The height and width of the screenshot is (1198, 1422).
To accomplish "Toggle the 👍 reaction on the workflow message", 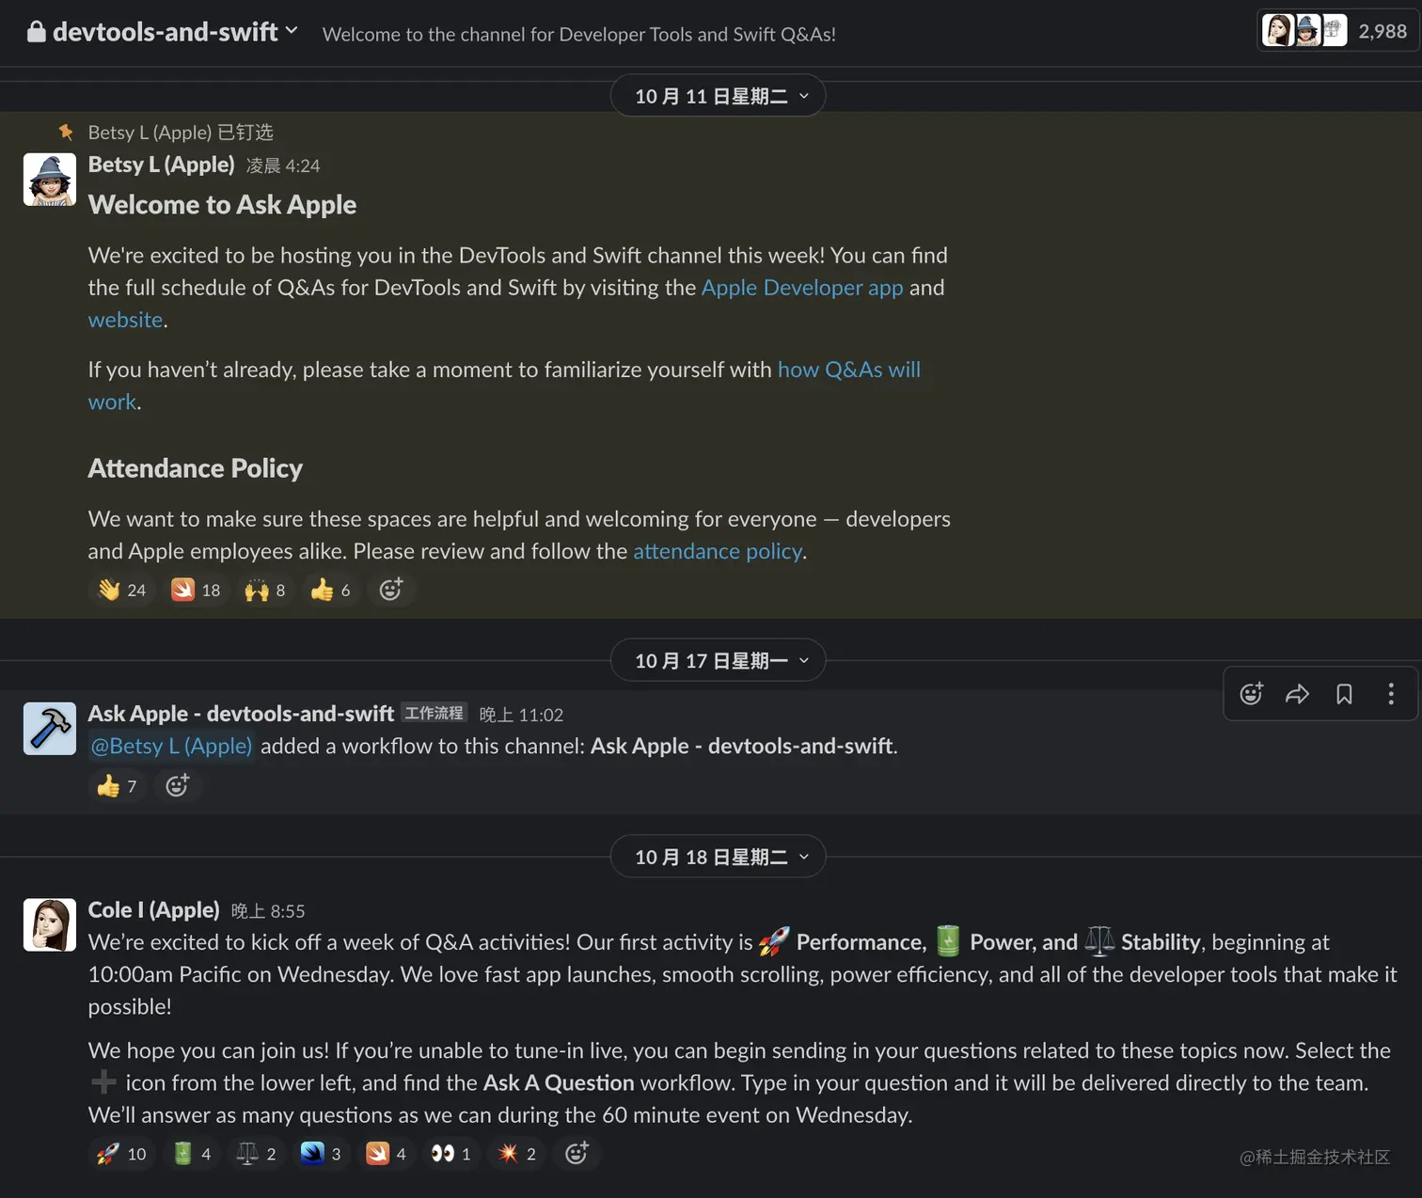I will pos(116,786).
